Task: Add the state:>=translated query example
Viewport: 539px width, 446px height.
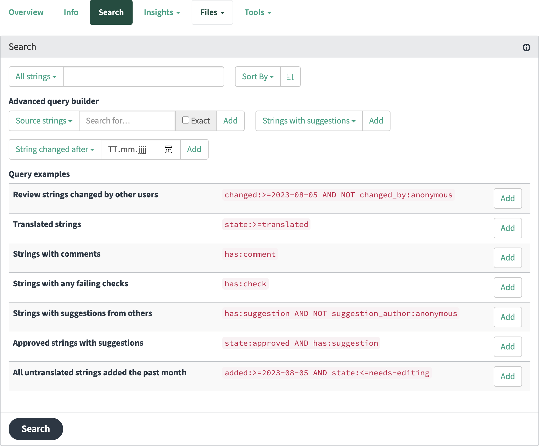Action: (508, 228)
